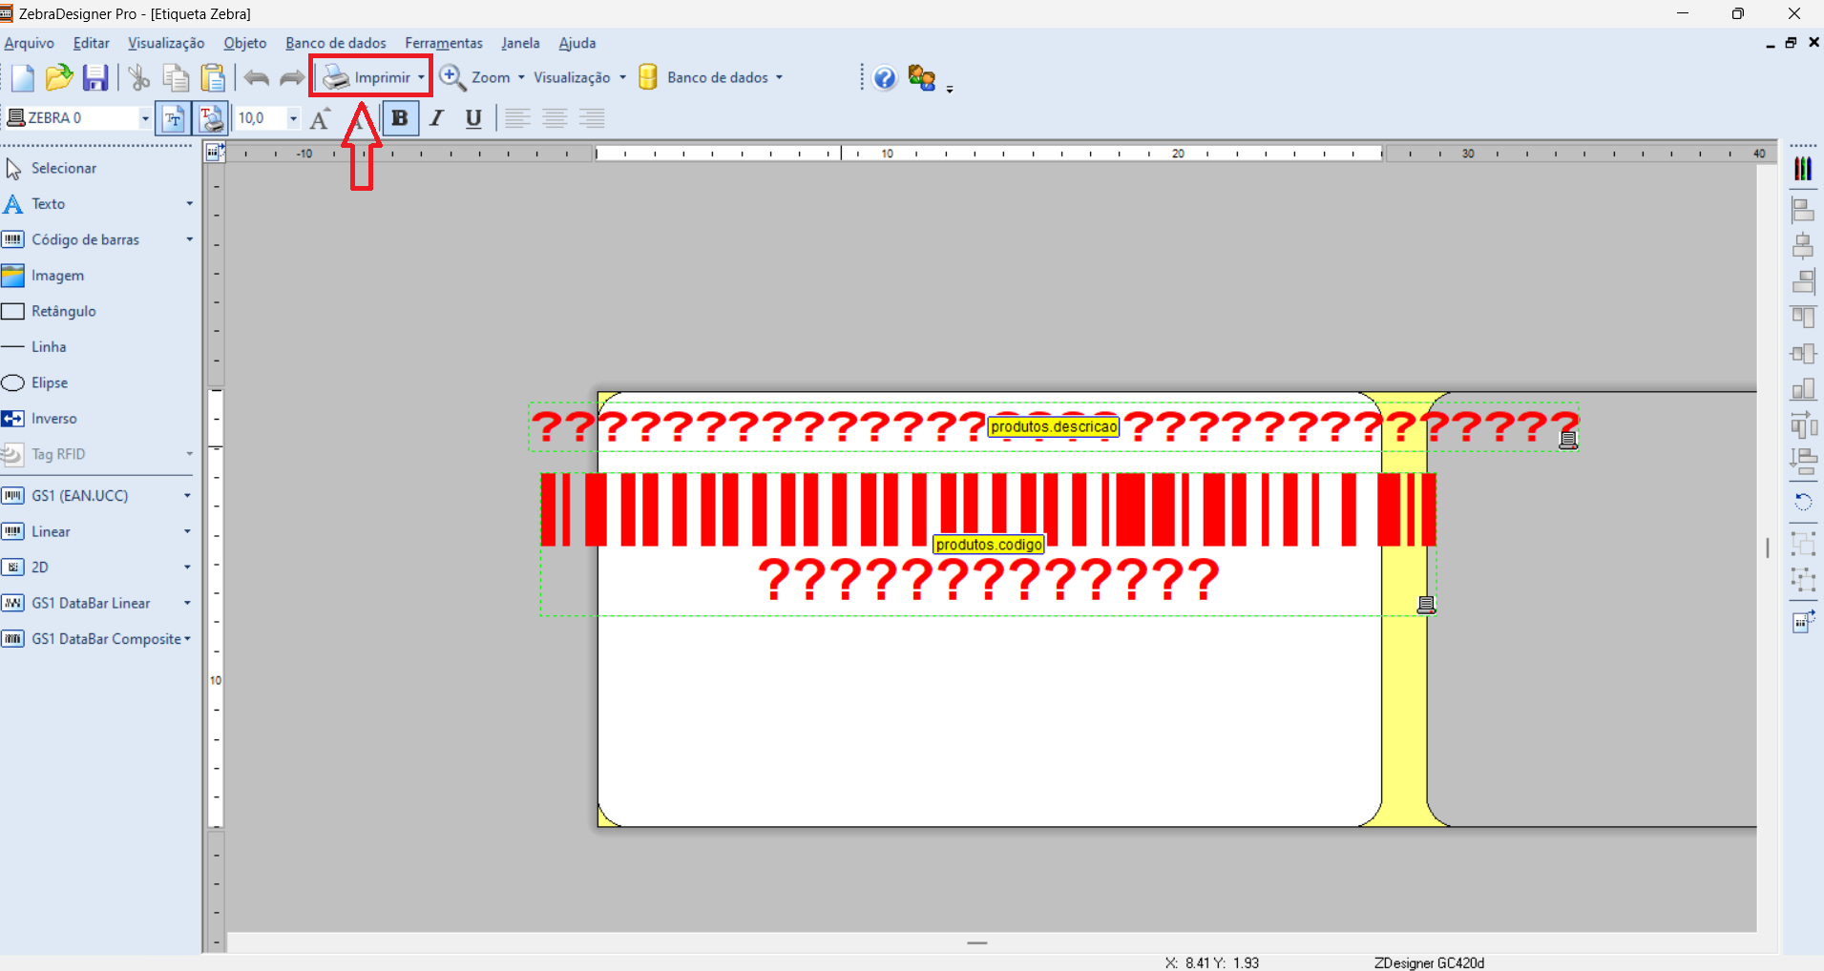Image resolution: width=1824 pixels, height=971 pixels.
Task: Select GS1 DataBar Composite tool
Action: (x=91, y=639)
